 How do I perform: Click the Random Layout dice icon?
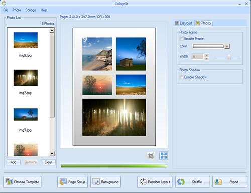click(x=143, y=182)
